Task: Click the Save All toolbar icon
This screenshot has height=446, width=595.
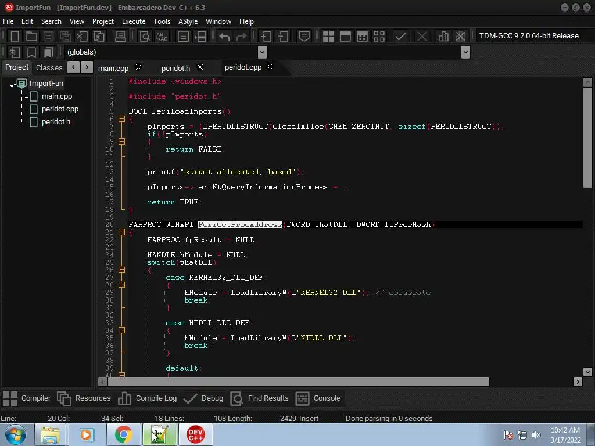Action: 65,37
